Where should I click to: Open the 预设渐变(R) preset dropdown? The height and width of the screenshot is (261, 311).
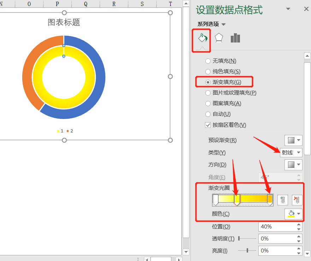pyautogui.click(x=293, y=140)
